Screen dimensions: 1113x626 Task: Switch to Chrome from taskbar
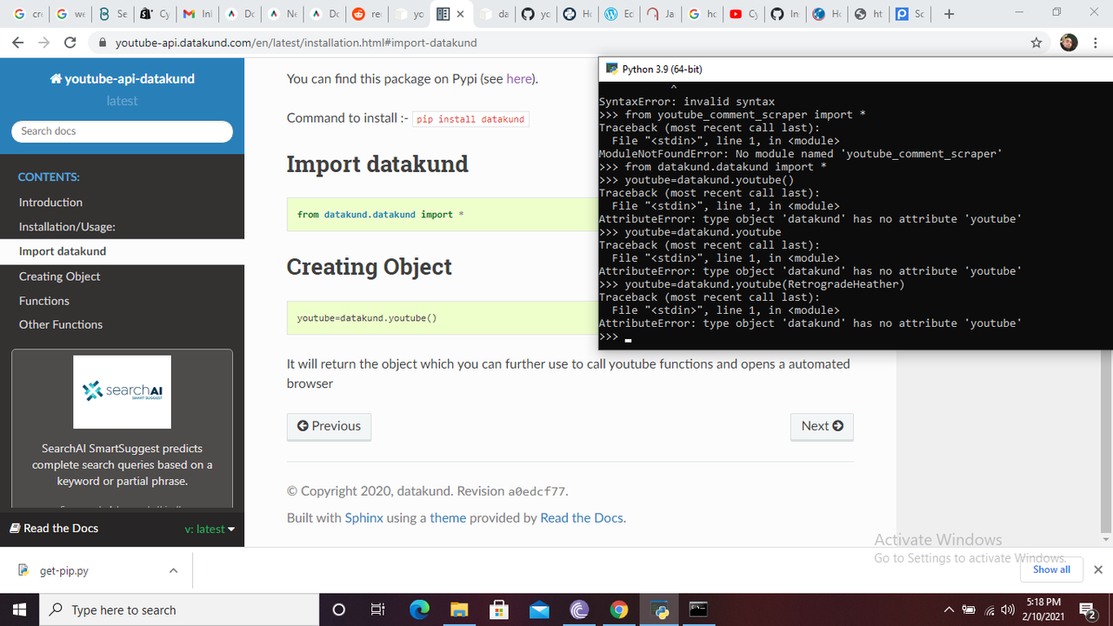(x=619, y=609)
